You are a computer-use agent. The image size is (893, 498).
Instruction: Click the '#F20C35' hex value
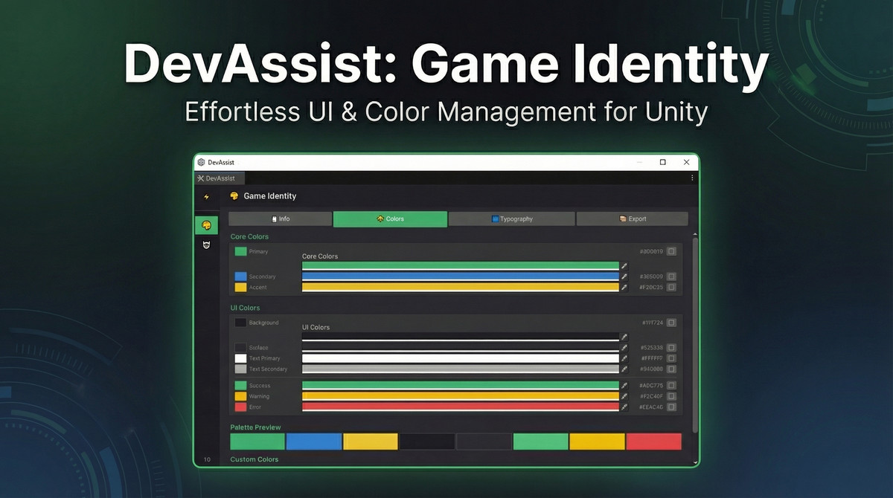[x=651, y=287]
